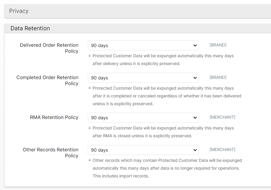This screenshot has height=190, width=271.
Task: Click the [MERCHANT] scope tag beside Other Records
Action: 222,150
